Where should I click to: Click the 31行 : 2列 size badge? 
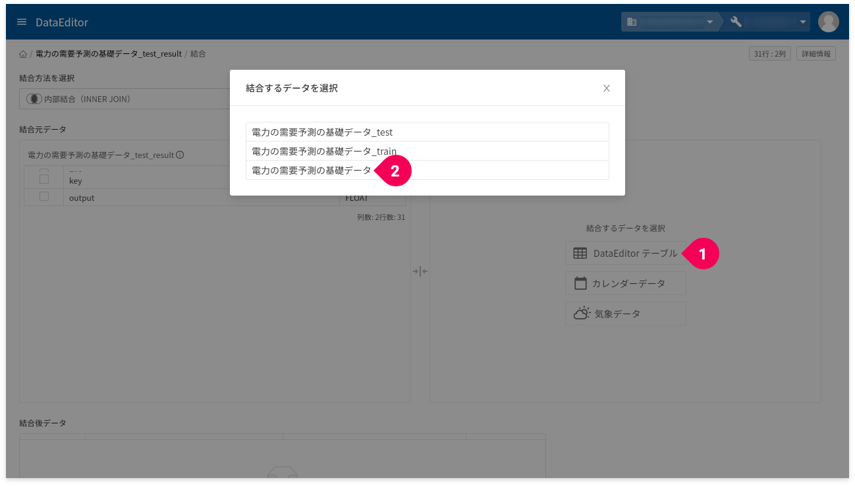pyautogui.click(x=769, y=54)
